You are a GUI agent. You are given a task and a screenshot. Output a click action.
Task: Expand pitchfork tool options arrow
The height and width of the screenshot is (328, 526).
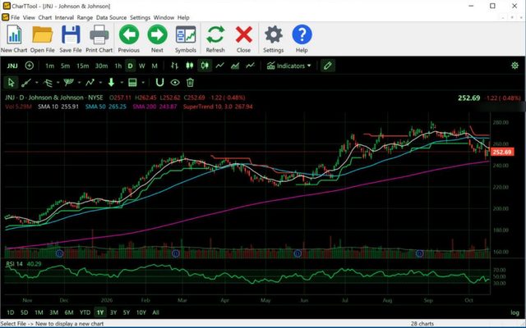coord(58,83)
